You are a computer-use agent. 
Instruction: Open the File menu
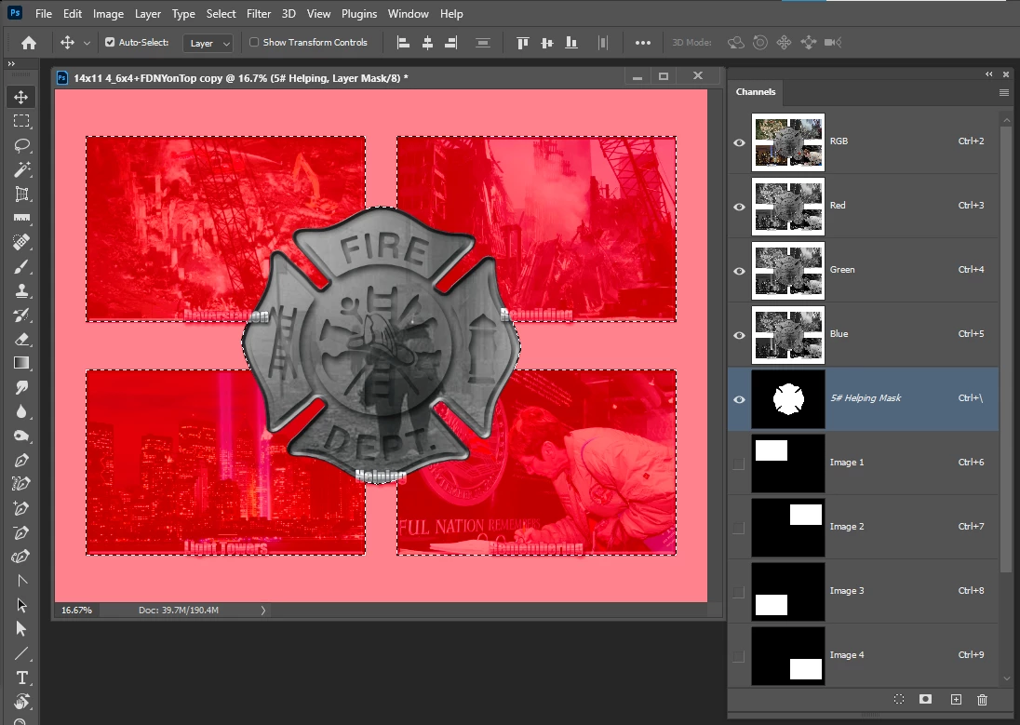44,14
